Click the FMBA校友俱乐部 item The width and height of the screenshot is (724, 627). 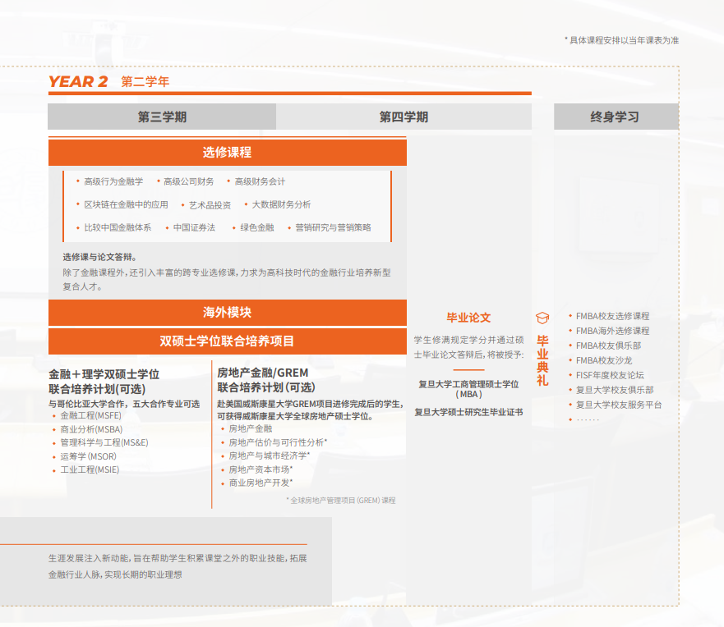click(608, 346)
